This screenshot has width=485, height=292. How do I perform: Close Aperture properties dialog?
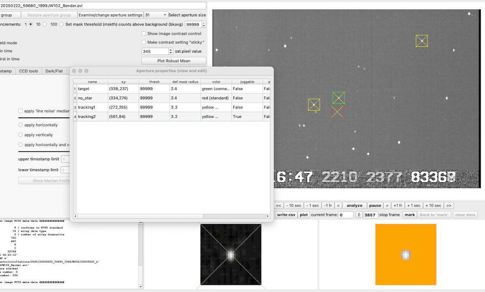pyautogui.click(x=74, y=71)
